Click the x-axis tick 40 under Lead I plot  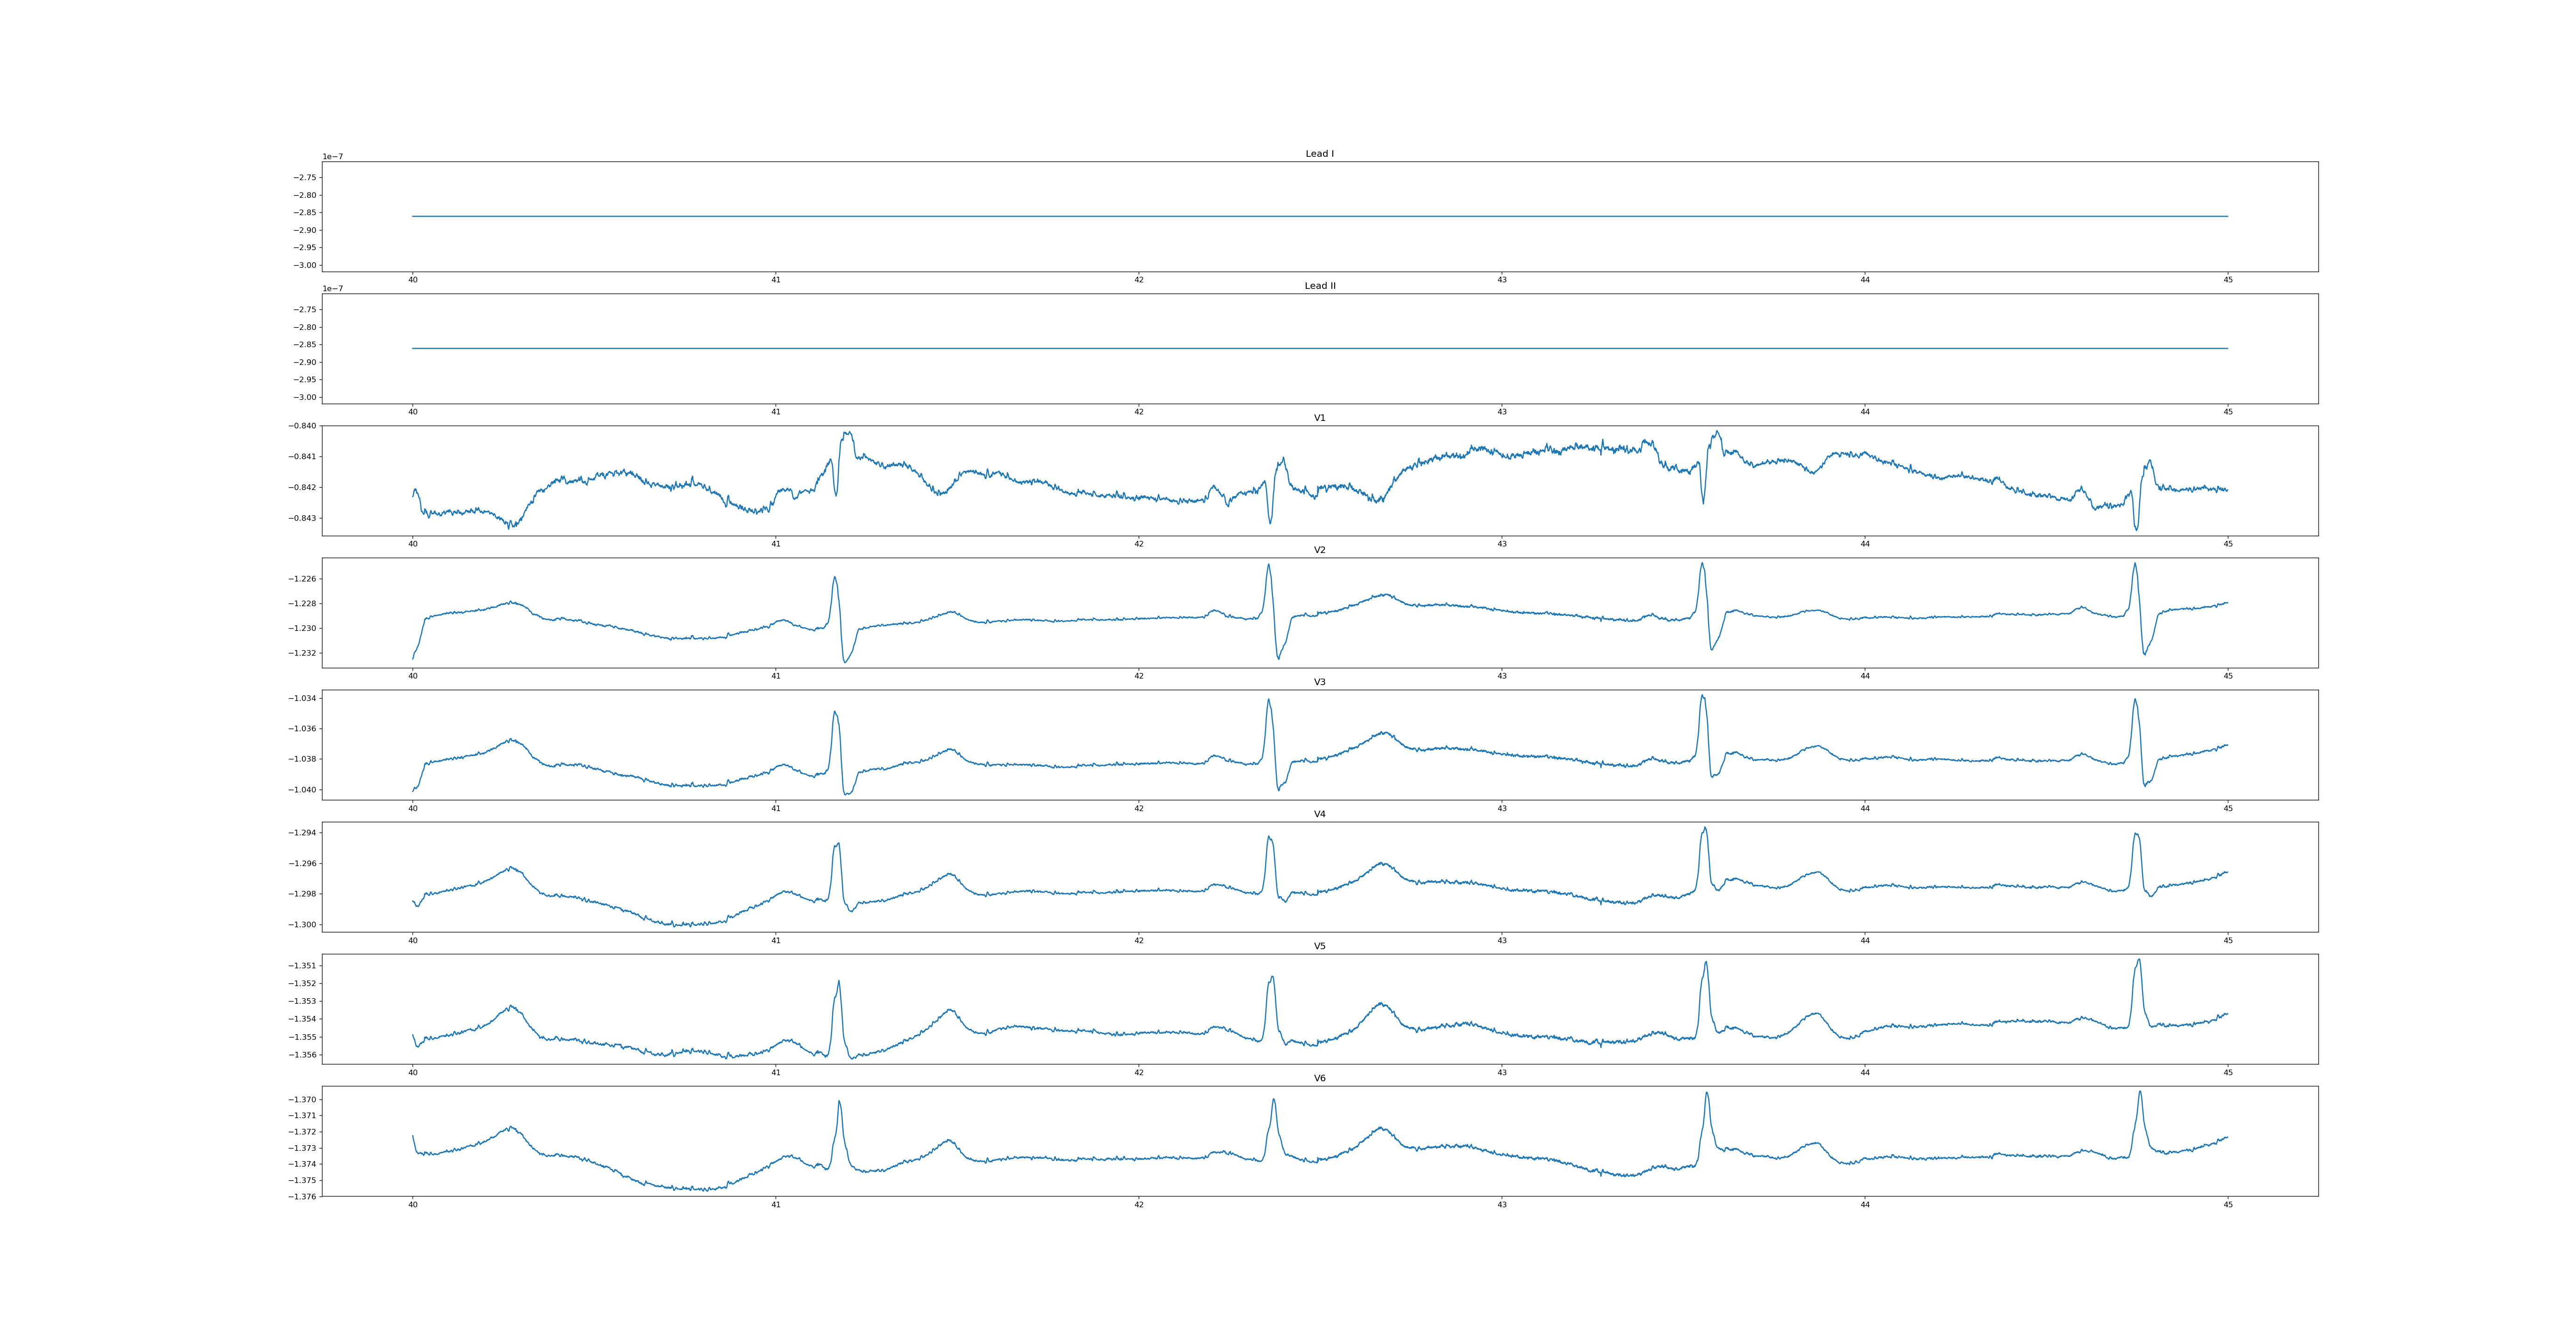pyautogui.click(x=412, y=280)
